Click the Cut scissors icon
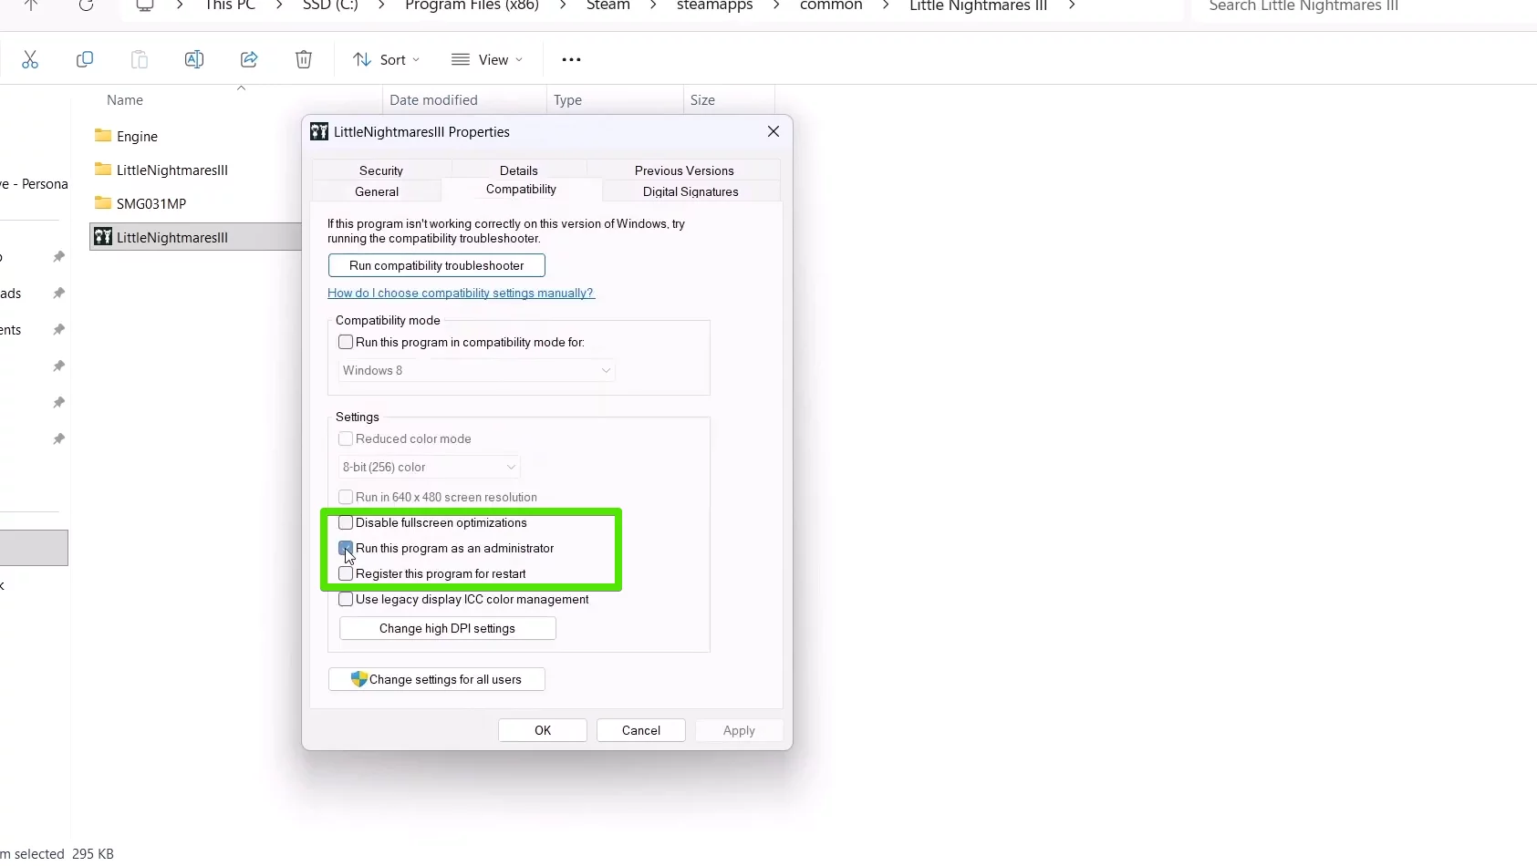The image size is (1537, 866). (30, 60)
